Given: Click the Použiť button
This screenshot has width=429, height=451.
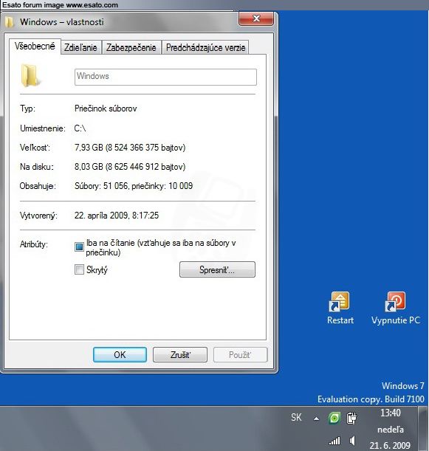Looking at the screenshot, I should [x=240, y=354].
